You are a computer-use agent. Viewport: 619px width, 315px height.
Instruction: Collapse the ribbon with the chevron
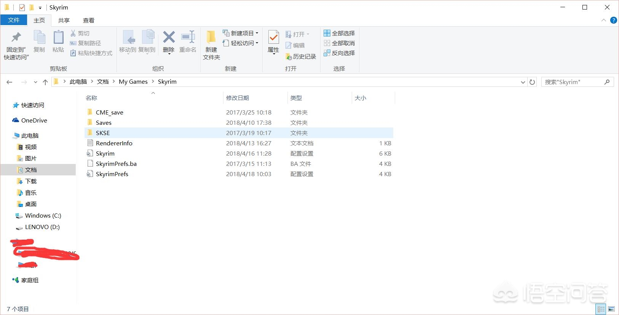[603, 20]
